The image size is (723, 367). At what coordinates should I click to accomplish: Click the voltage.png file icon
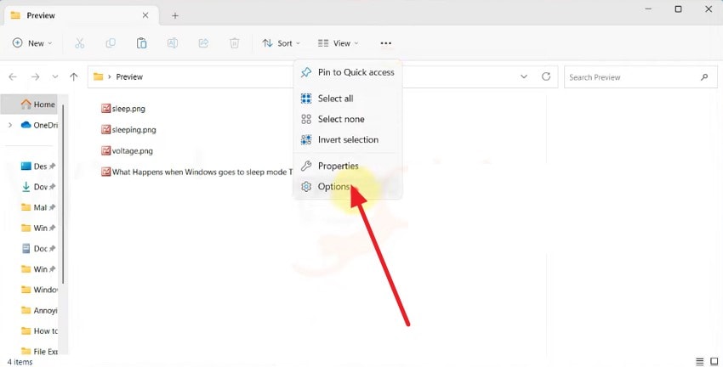click(106, 150)
